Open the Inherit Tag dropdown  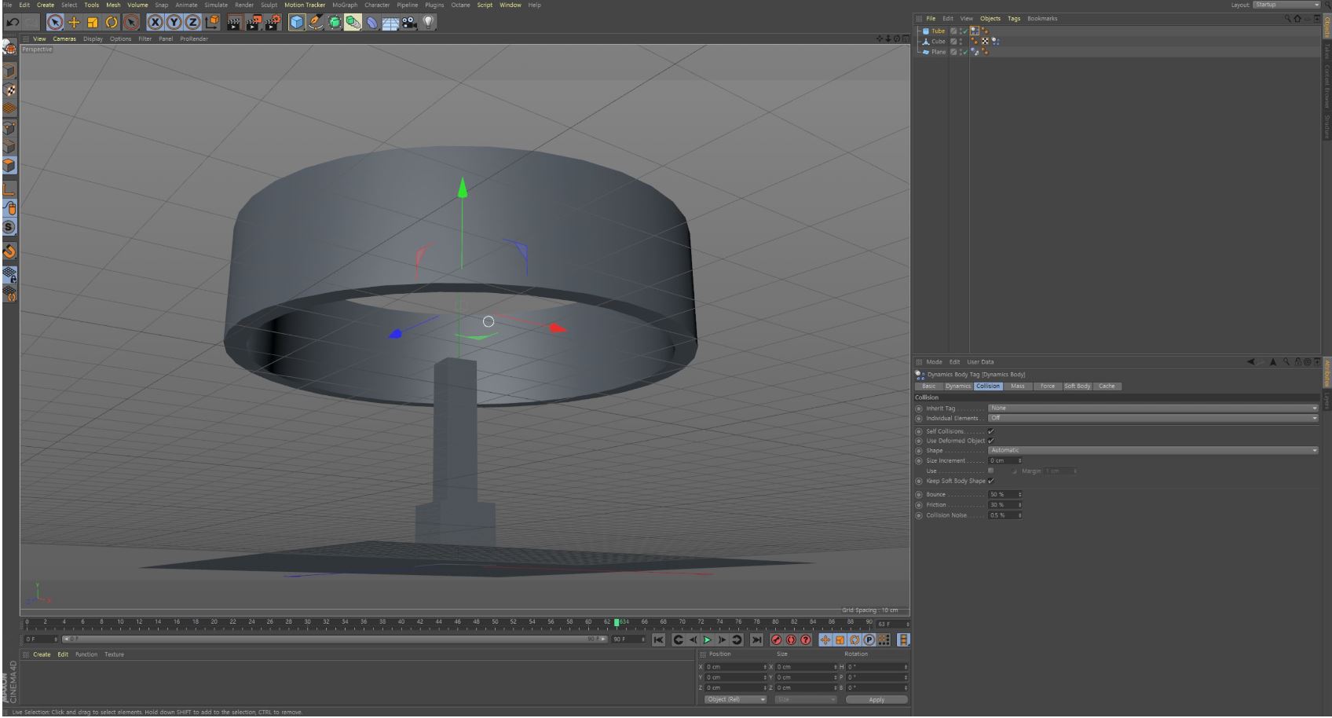pyautogui.click(x=1153, y=408)
